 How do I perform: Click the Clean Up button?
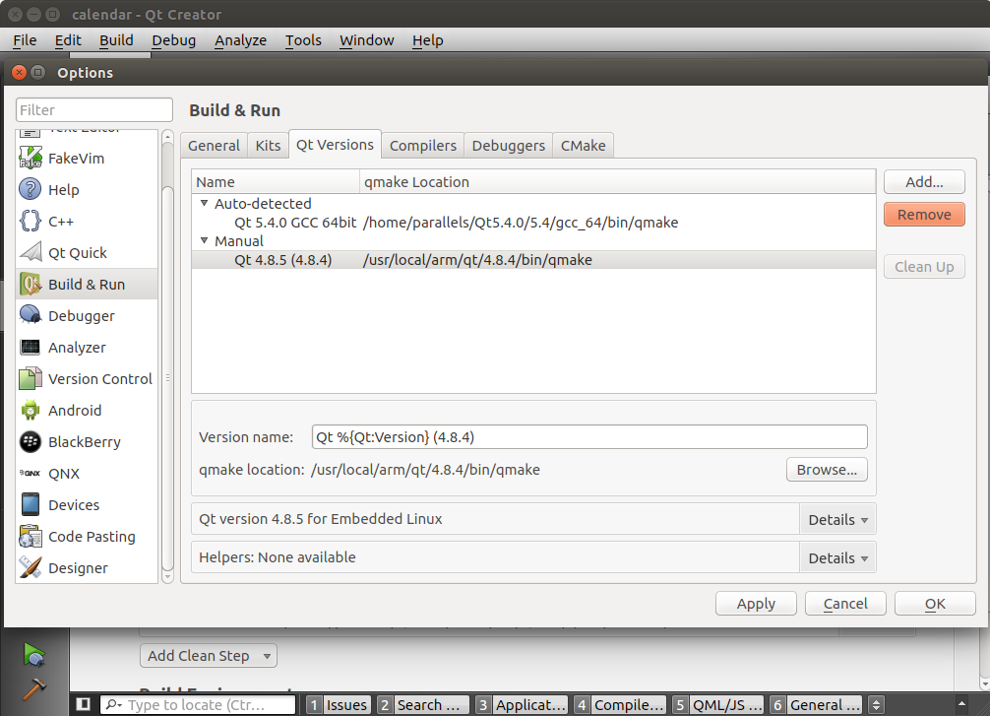coord(924,267)
